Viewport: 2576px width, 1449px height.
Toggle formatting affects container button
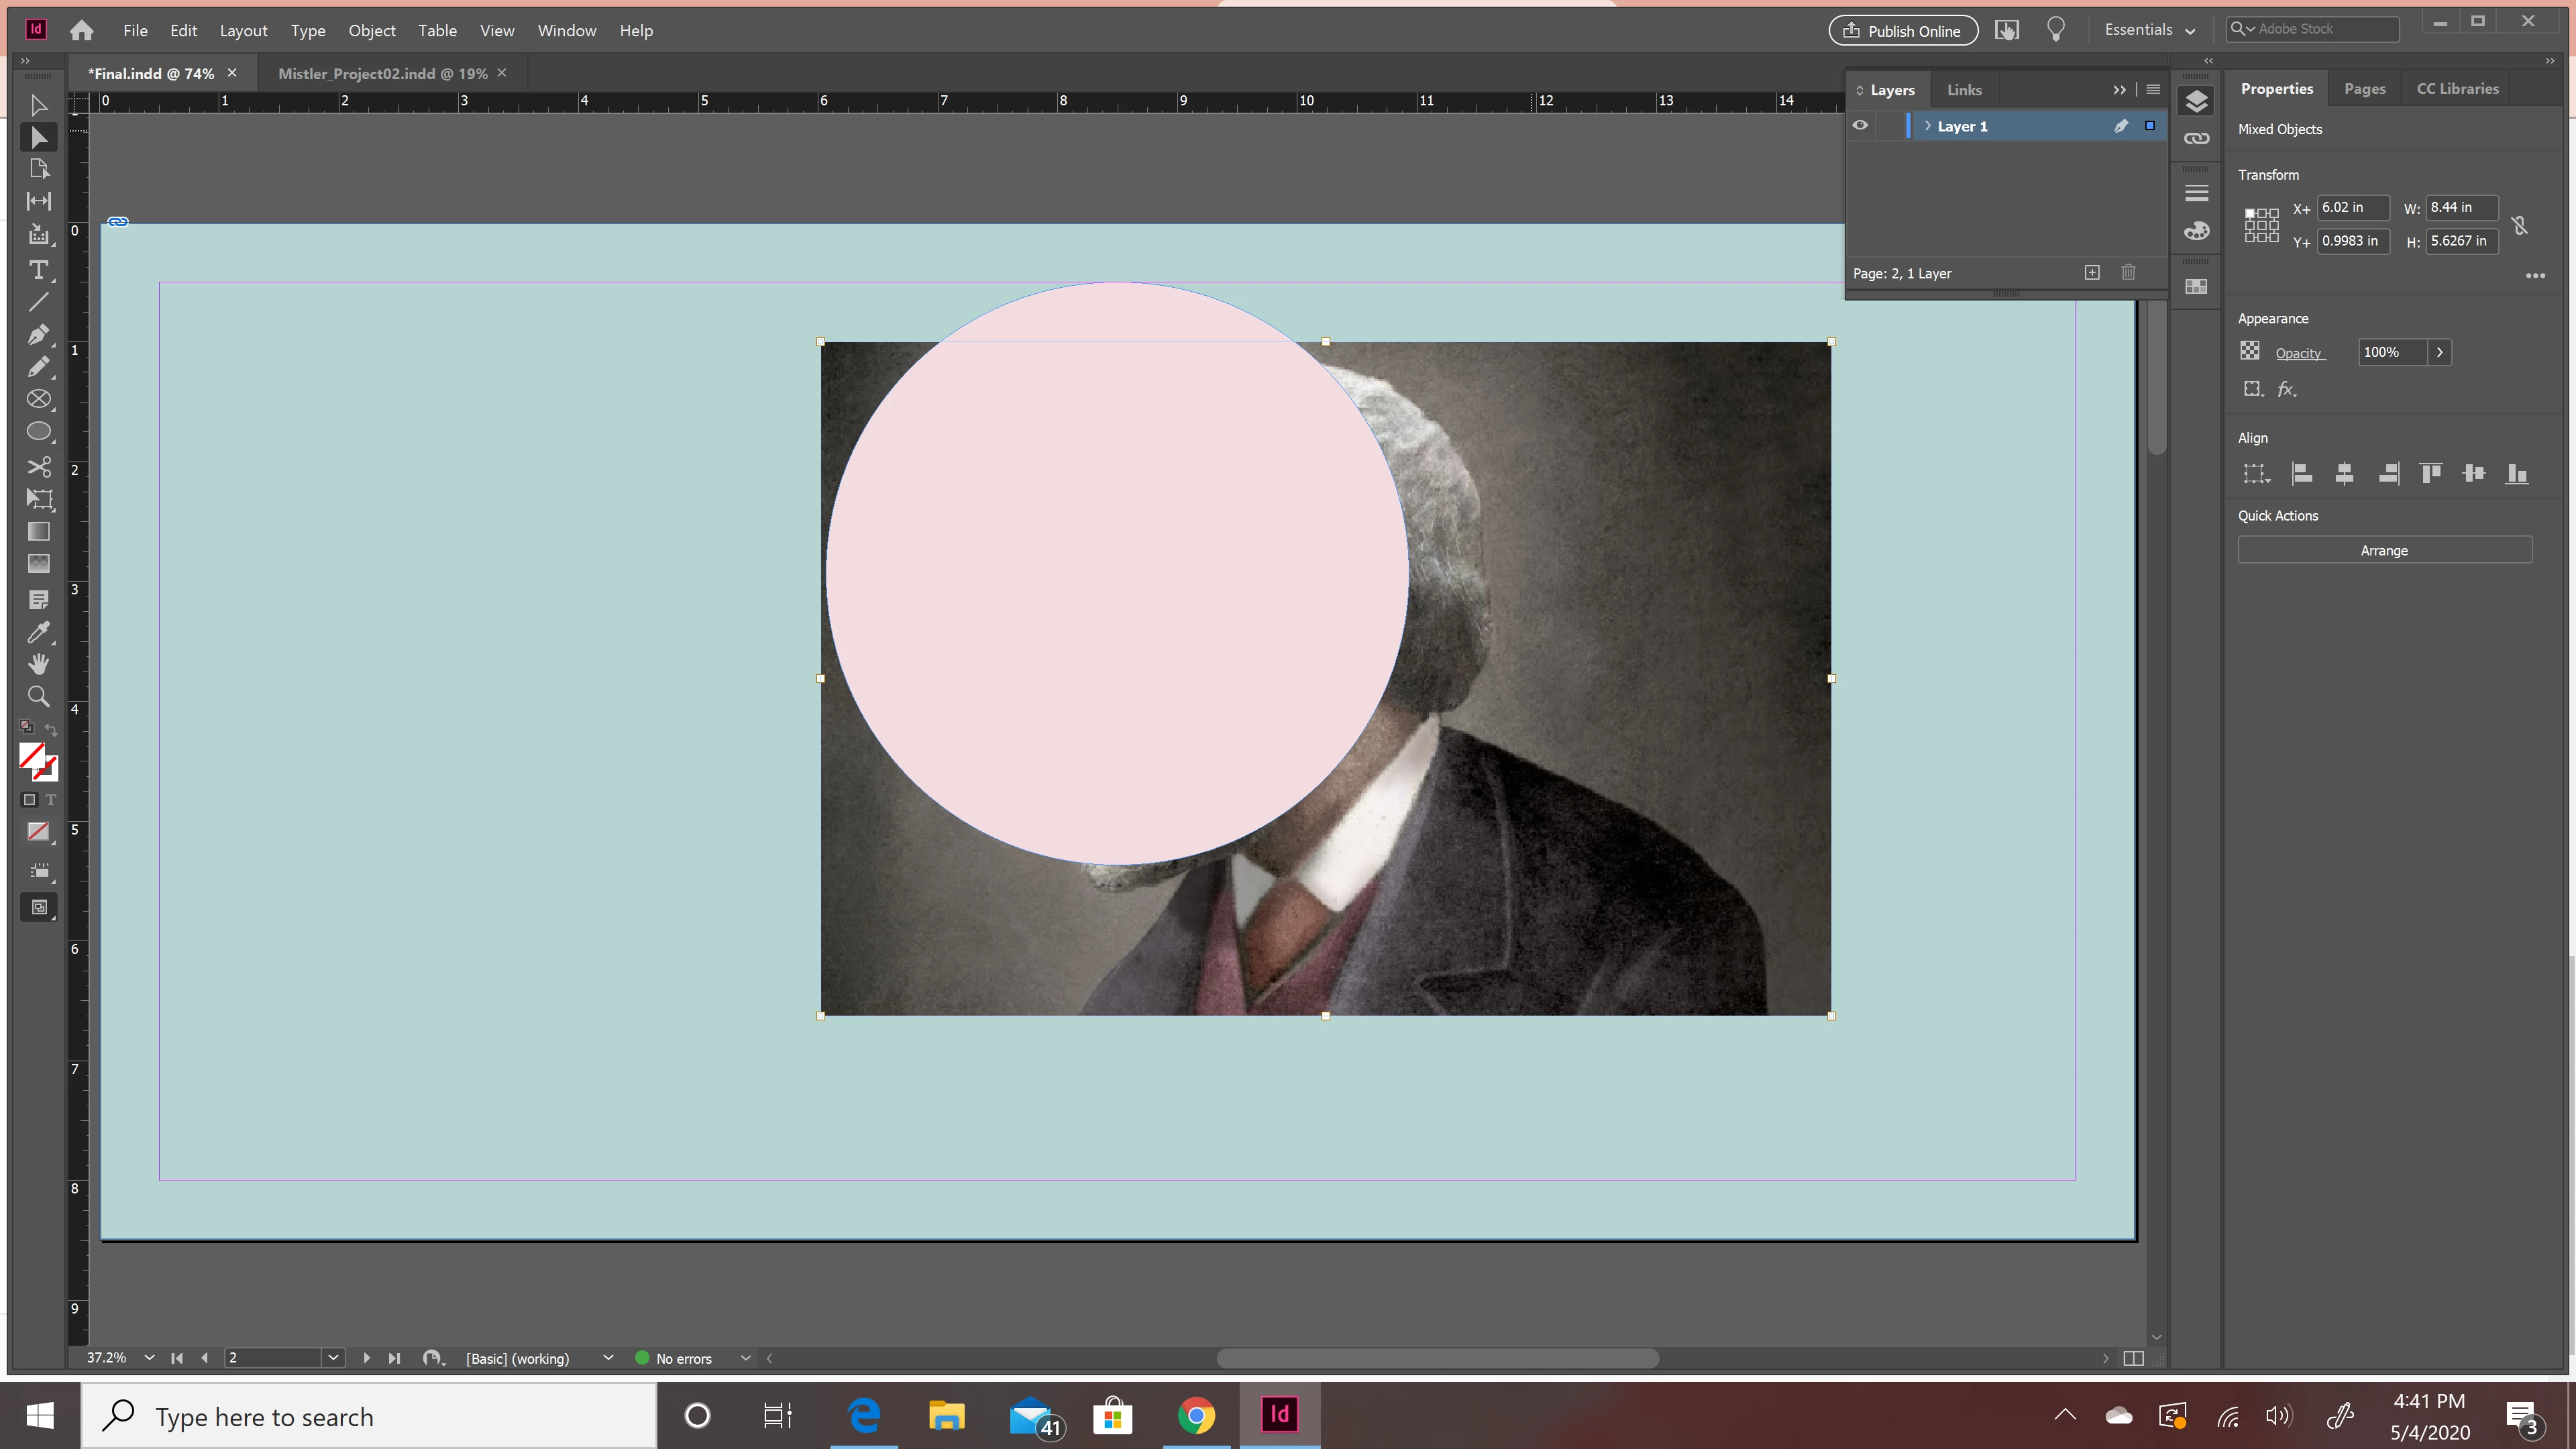29,800
